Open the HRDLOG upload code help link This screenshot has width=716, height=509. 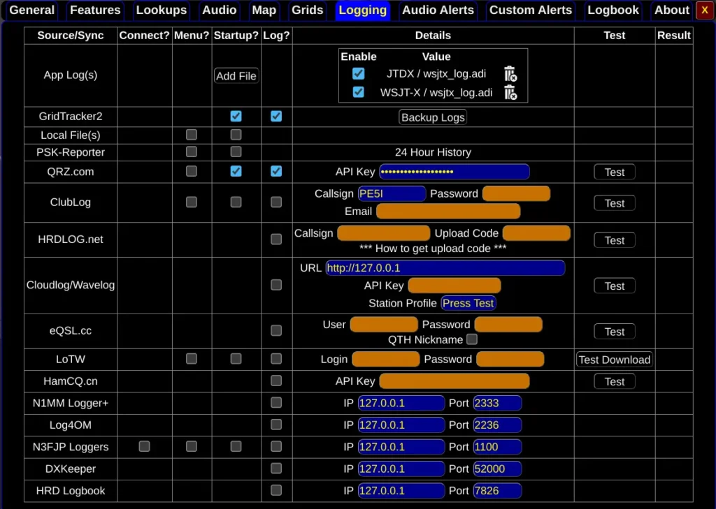[x=433, y=249]
